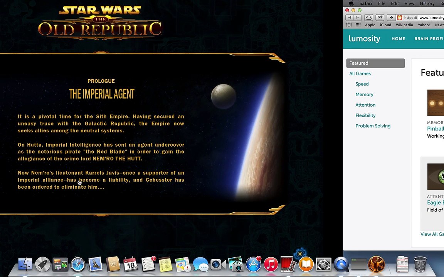Image resolution: width=444 pixels, height=277 pixels.
Task: Open yellow Notes icon in Dock
Action: click(x=166, y=264)
